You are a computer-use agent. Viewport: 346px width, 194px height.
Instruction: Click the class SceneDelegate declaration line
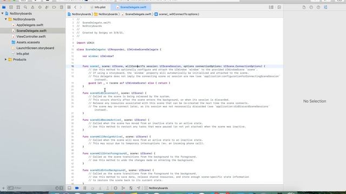pyautogui.click(x=119, y=50)
